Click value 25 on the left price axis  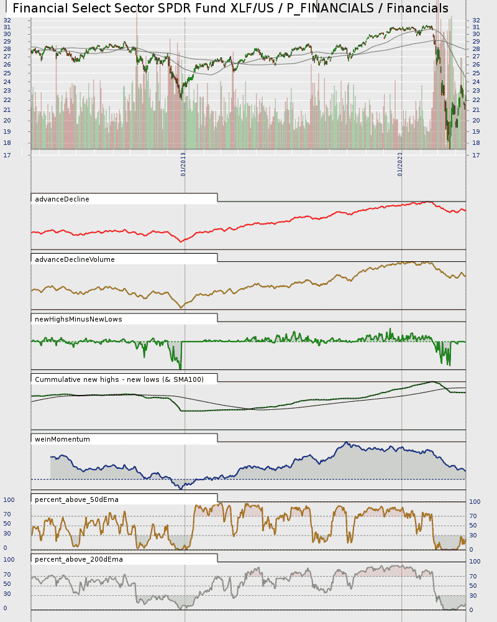click(7, 73)
